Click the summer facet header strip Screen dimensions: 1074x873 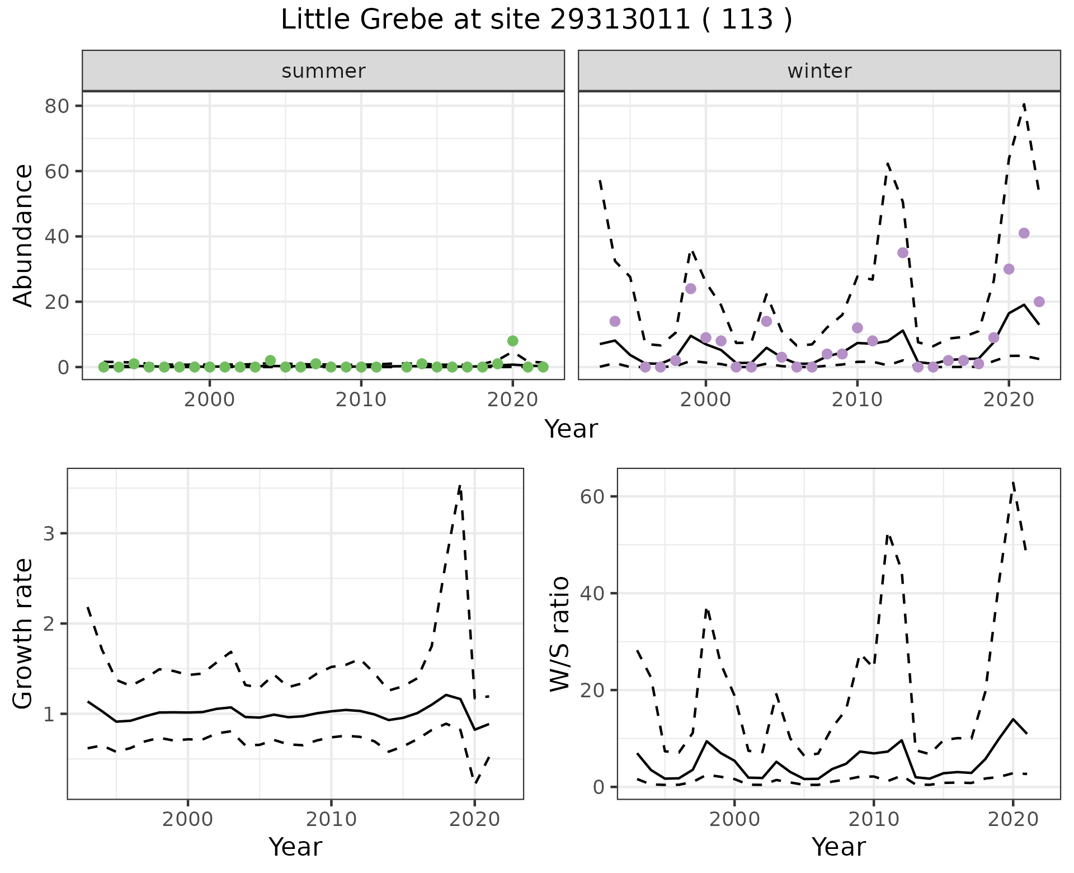point(323,71)
